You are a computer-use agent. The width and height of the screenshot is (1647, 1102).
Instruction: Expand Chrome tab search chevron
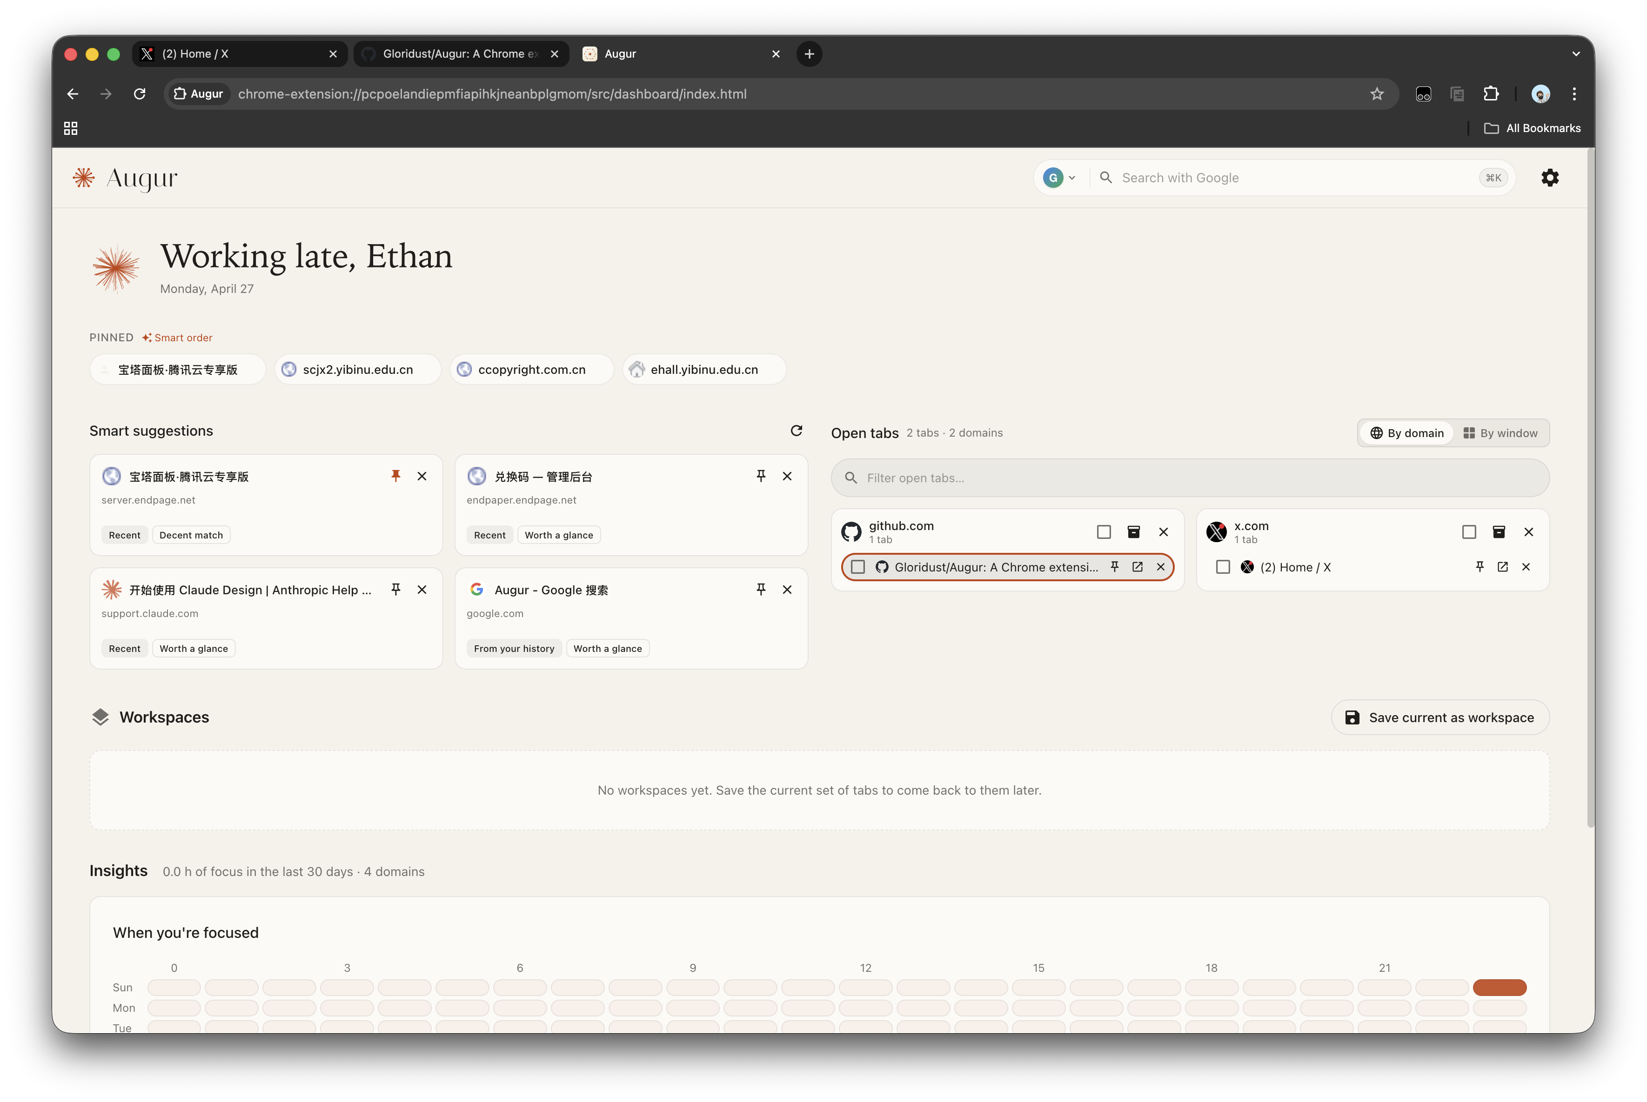click(1575, 53)
